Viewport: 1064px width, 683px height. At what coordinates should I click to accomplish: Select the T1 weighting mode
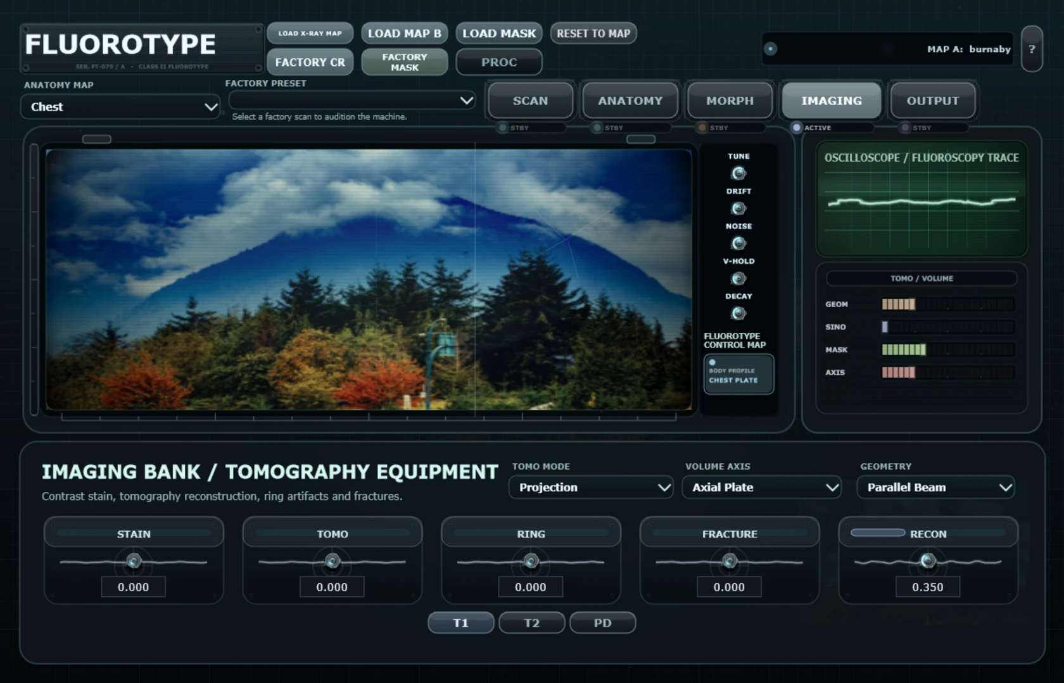[461, 623]
